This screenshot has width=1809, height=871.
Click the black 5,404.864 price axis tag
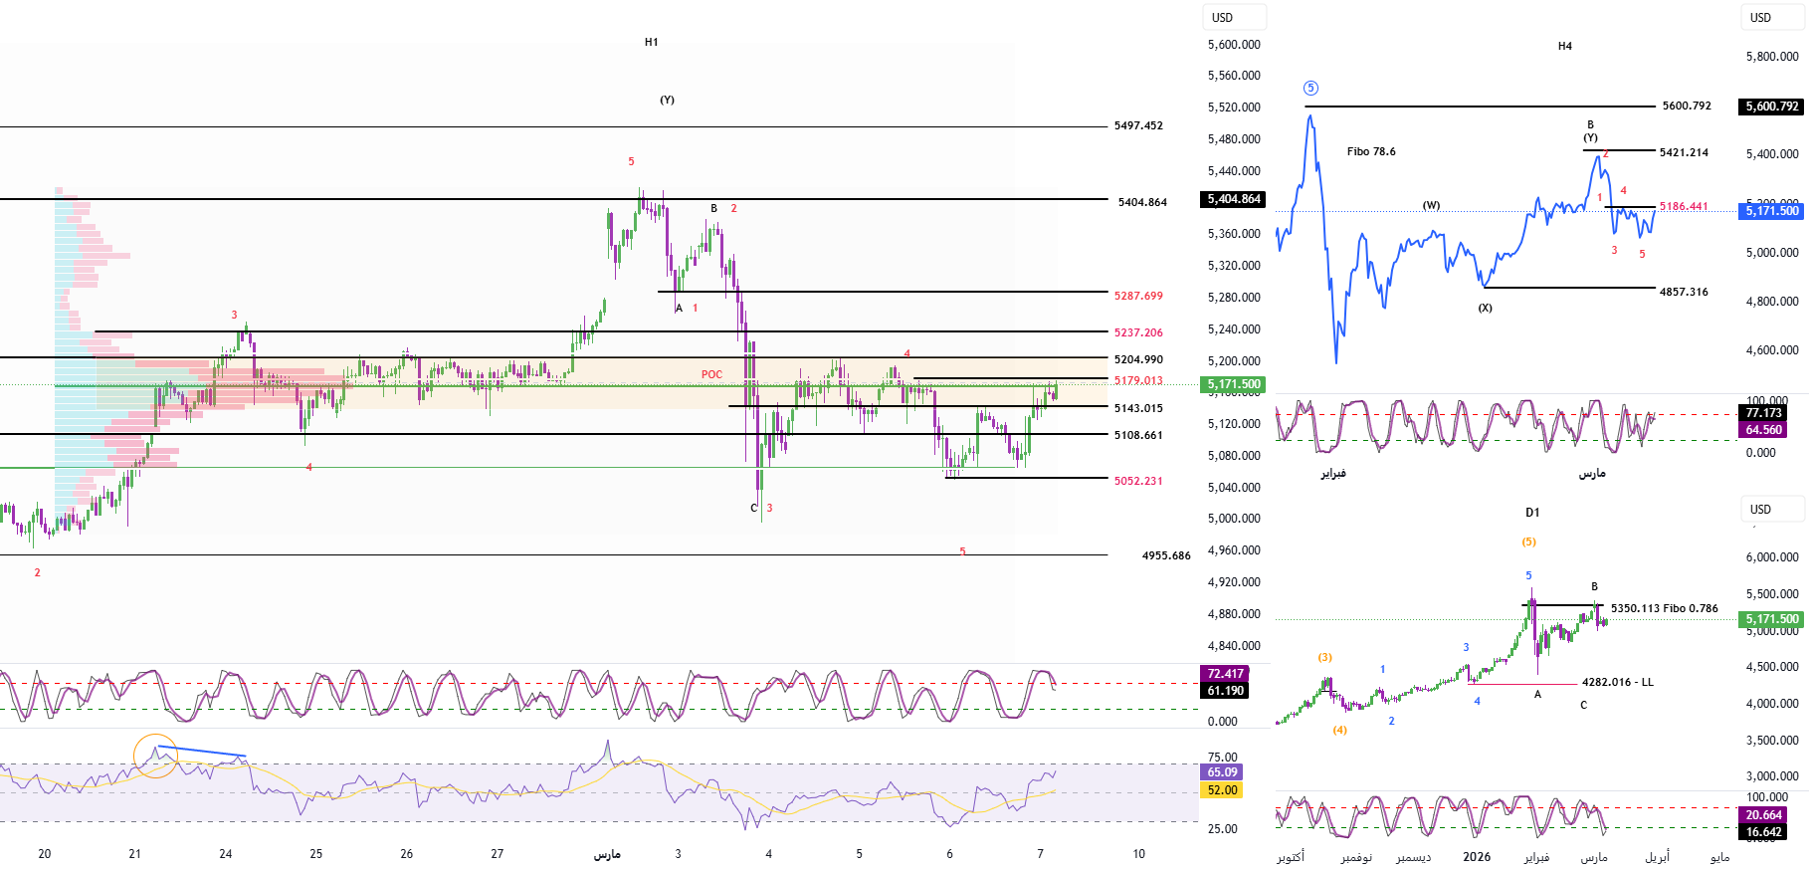point(1234,199)
